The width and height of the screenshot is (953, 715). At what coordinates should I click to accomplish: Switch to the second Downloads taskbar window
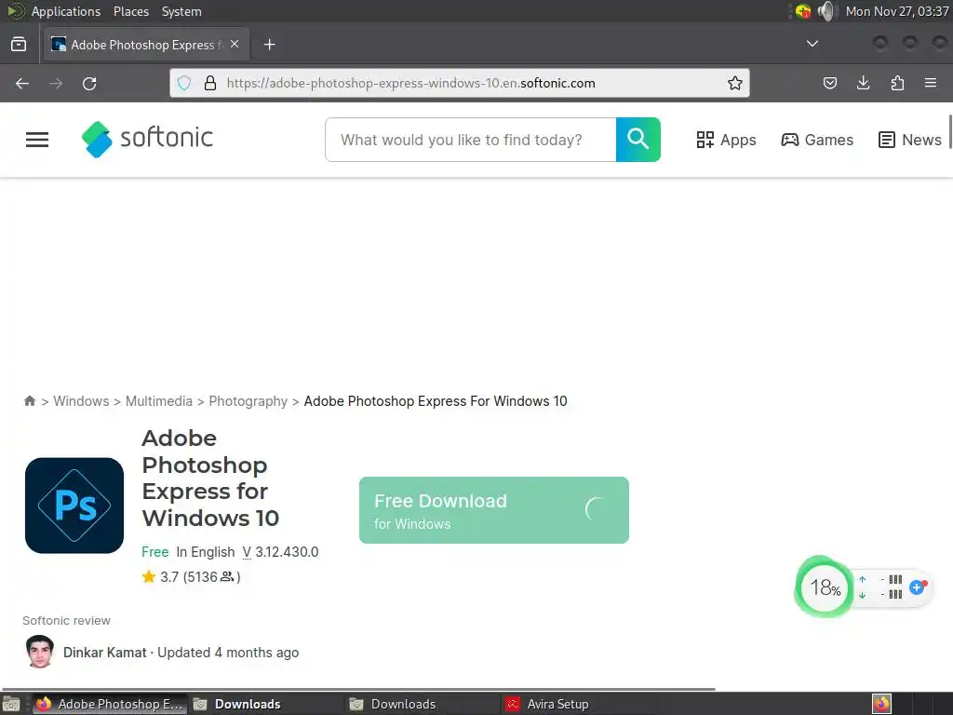pyautogui.click(x=423, y=704)
